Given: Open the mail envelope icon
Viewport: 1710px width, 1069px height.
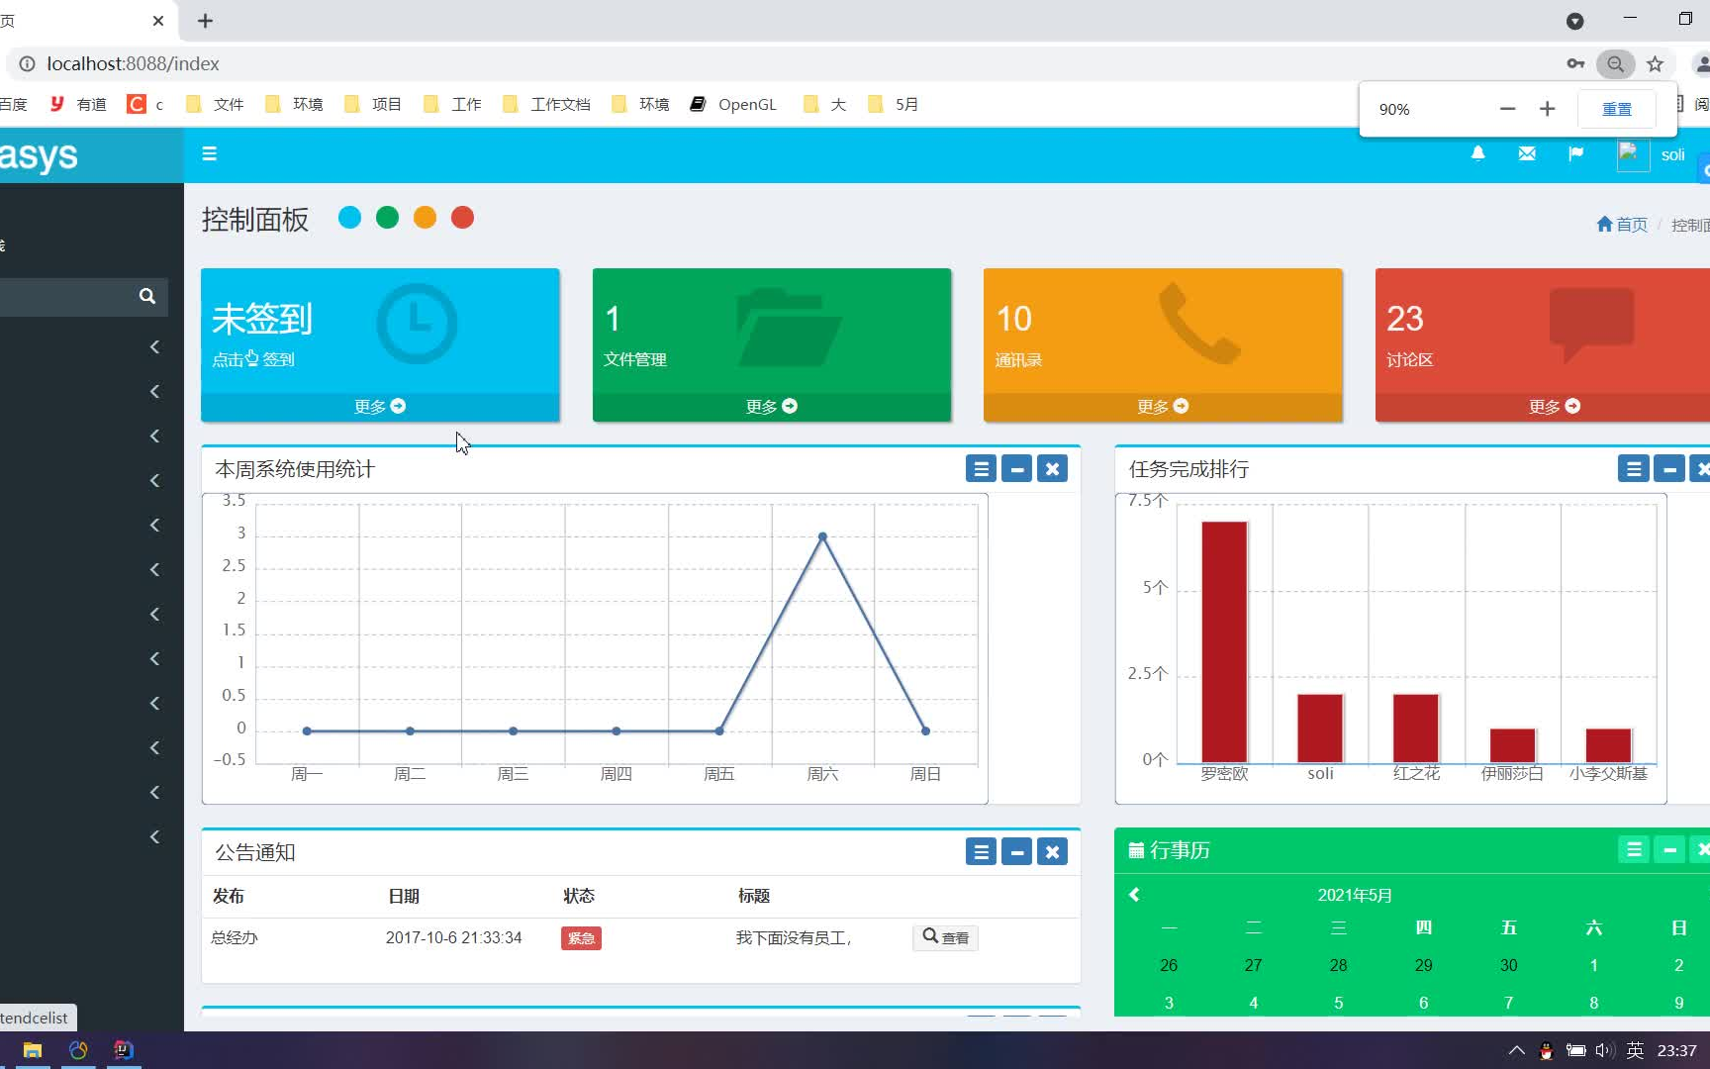Looking at the screenshot, I should [x=1527, y=154].
